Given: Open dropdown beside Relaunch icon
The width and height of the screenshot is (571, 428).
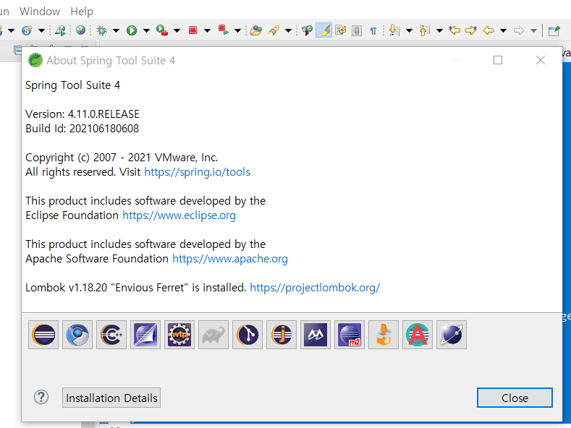Looking at the screenshot, I should (x=238, y=30).
